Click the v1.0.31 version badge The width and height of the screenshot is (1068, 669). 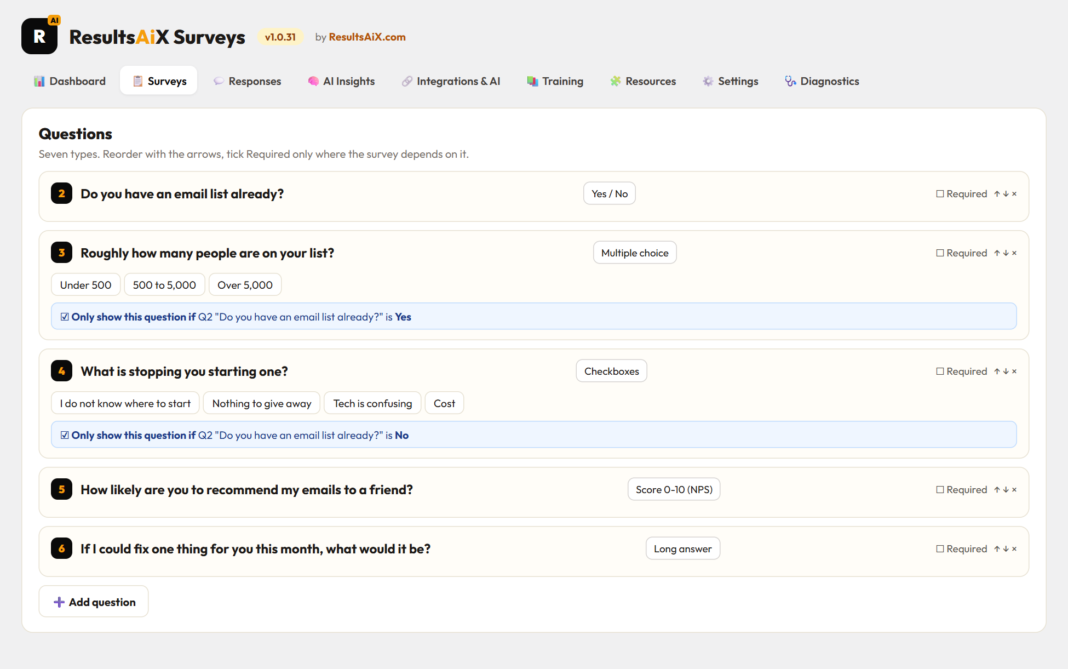tap(280, 37)
